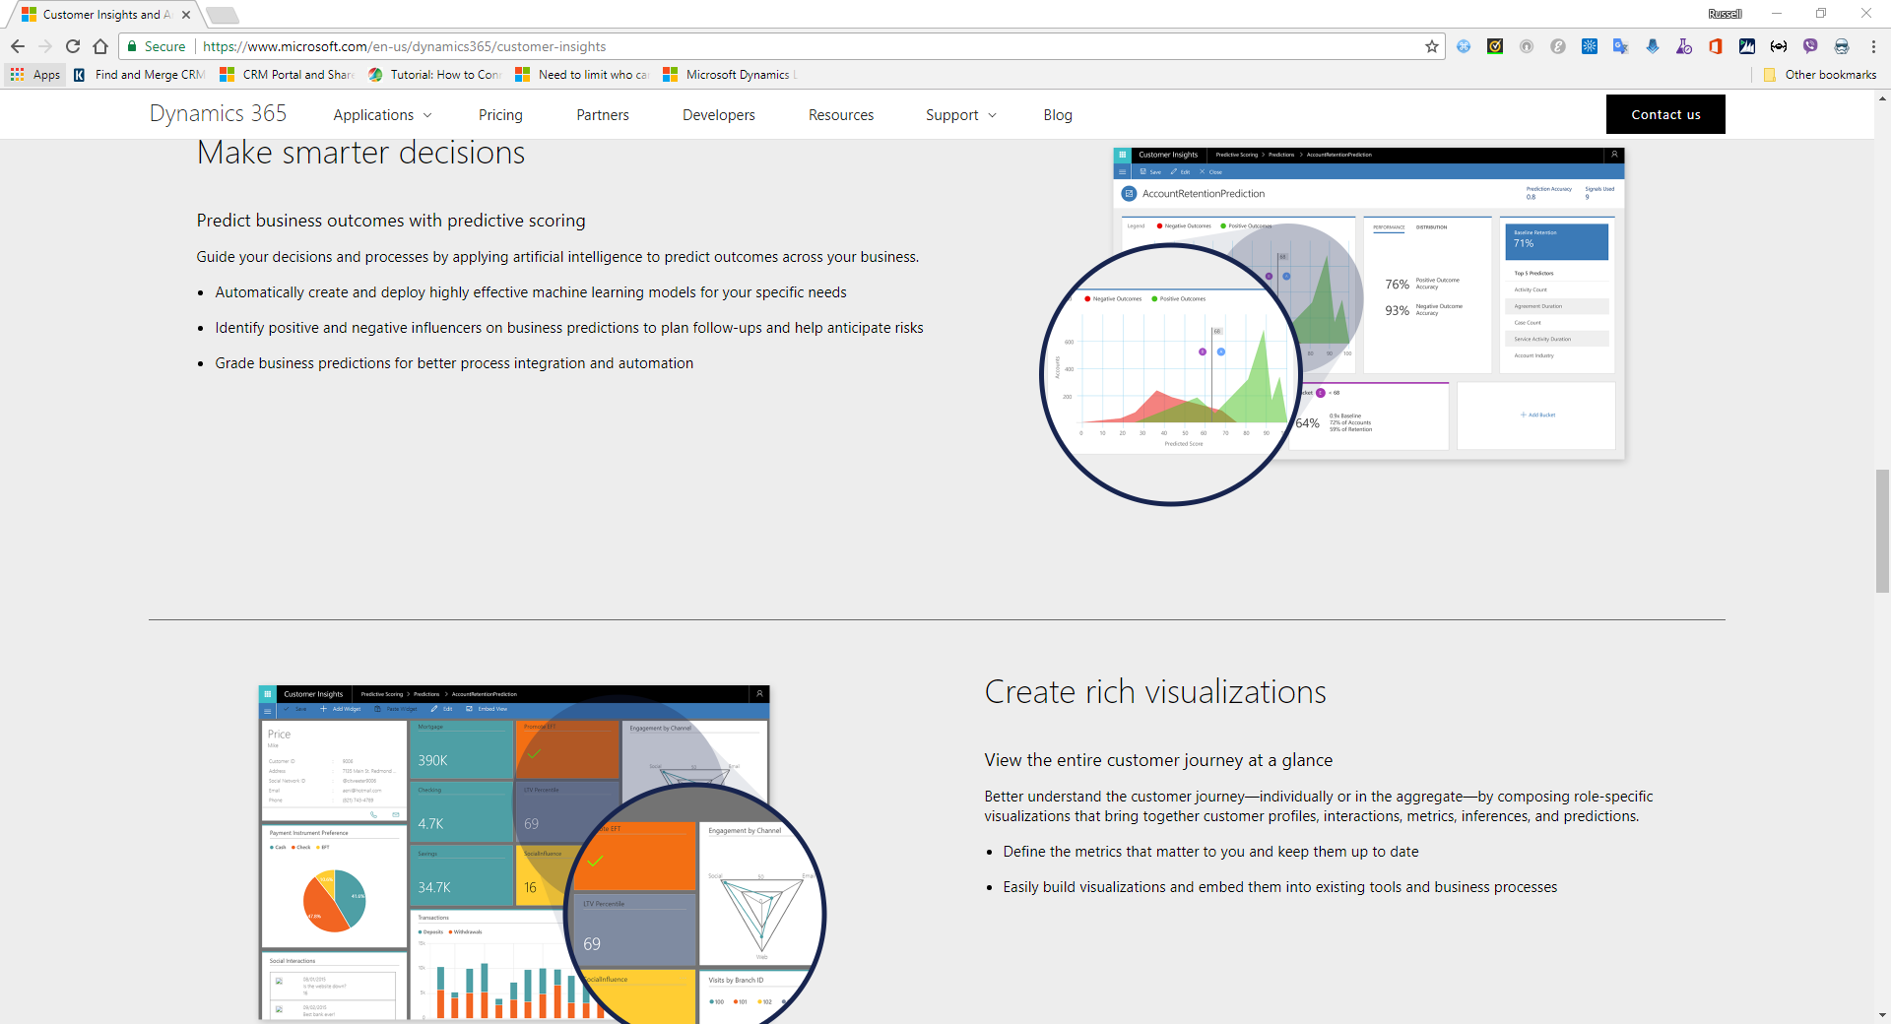Reload the page with refresh icon

(73, 46)
